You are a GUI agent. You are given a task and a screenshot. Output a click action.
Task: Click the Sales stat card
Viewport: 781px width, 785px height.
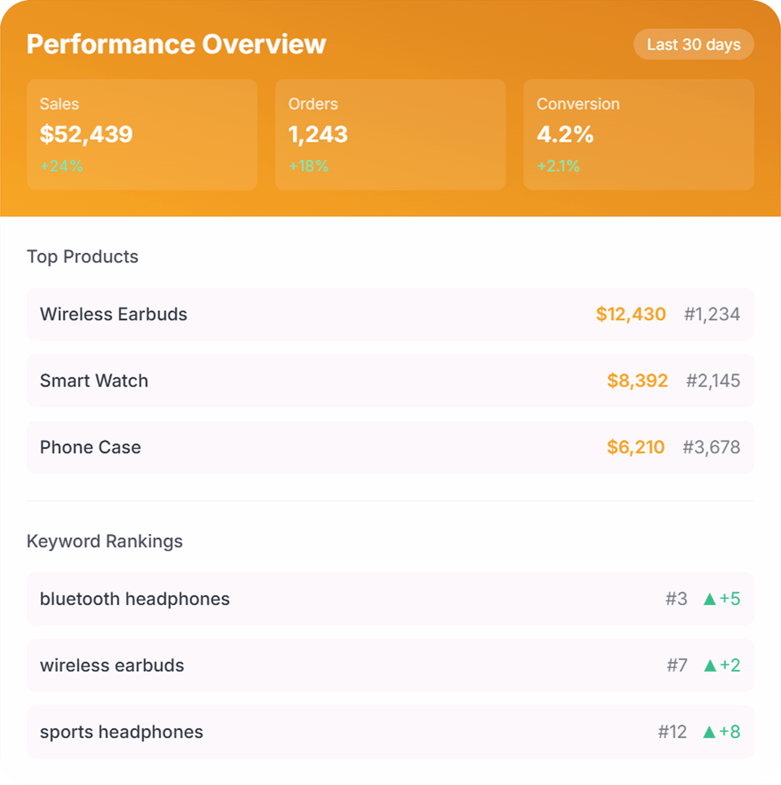tap(142, 134)
